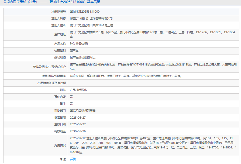Click the 变更情况 label cell
The image size is (241, 164).
click(x=36, y=145)
